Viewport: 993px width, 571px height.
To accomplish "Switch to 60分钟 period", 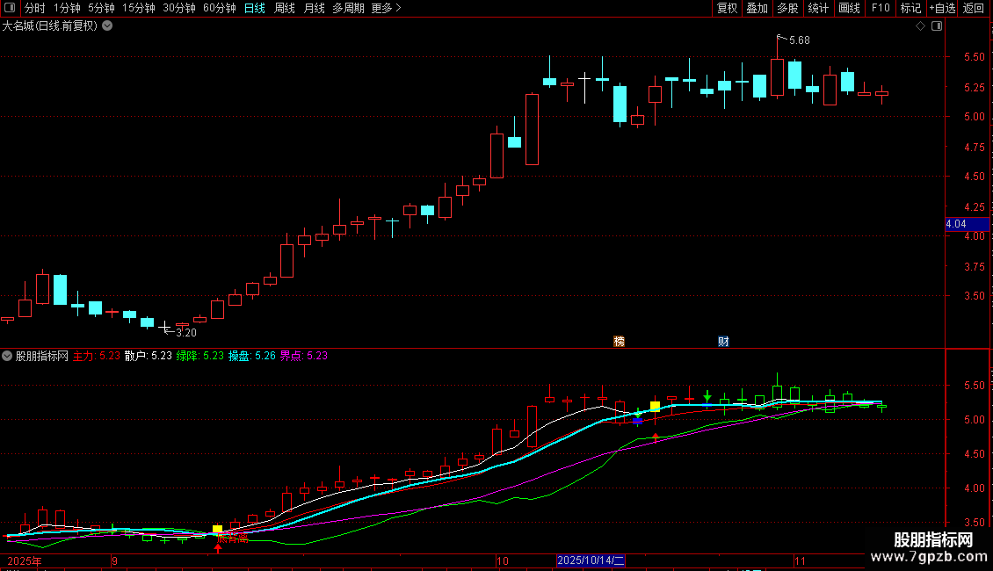I will pos(220,8).
